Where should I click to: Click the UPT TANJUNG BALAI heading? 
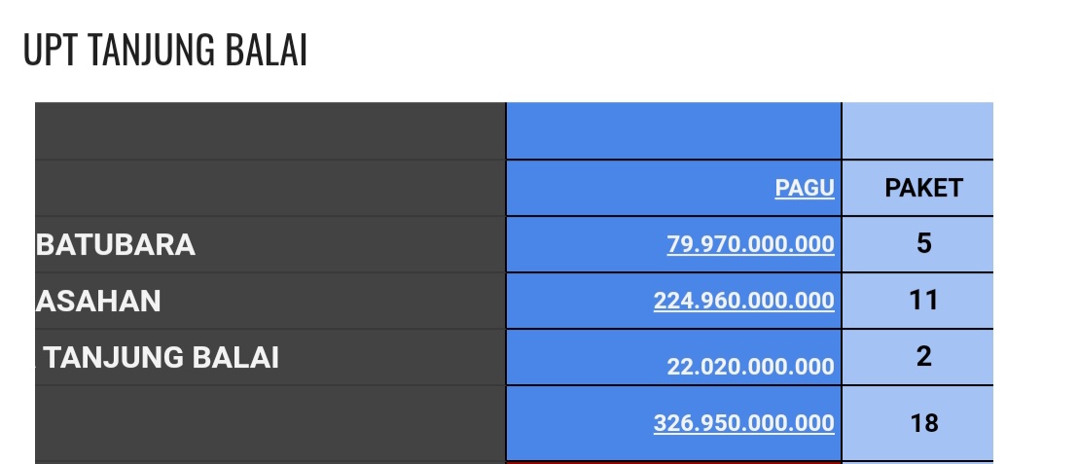[x=165, y=51]
